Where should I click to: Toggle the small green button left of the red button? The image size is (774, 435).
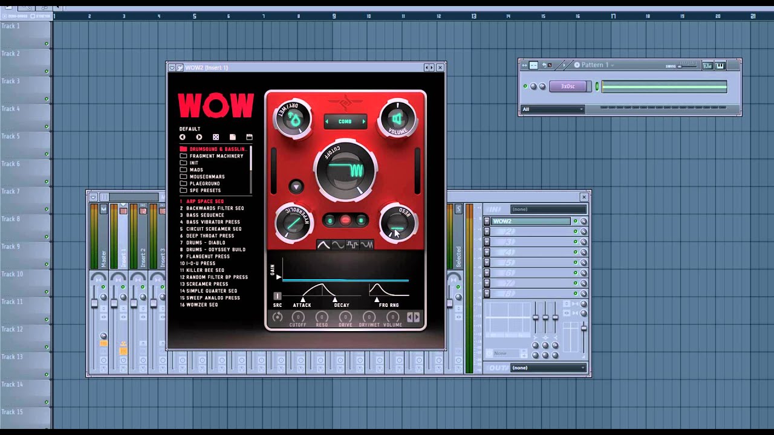point(330,221)
